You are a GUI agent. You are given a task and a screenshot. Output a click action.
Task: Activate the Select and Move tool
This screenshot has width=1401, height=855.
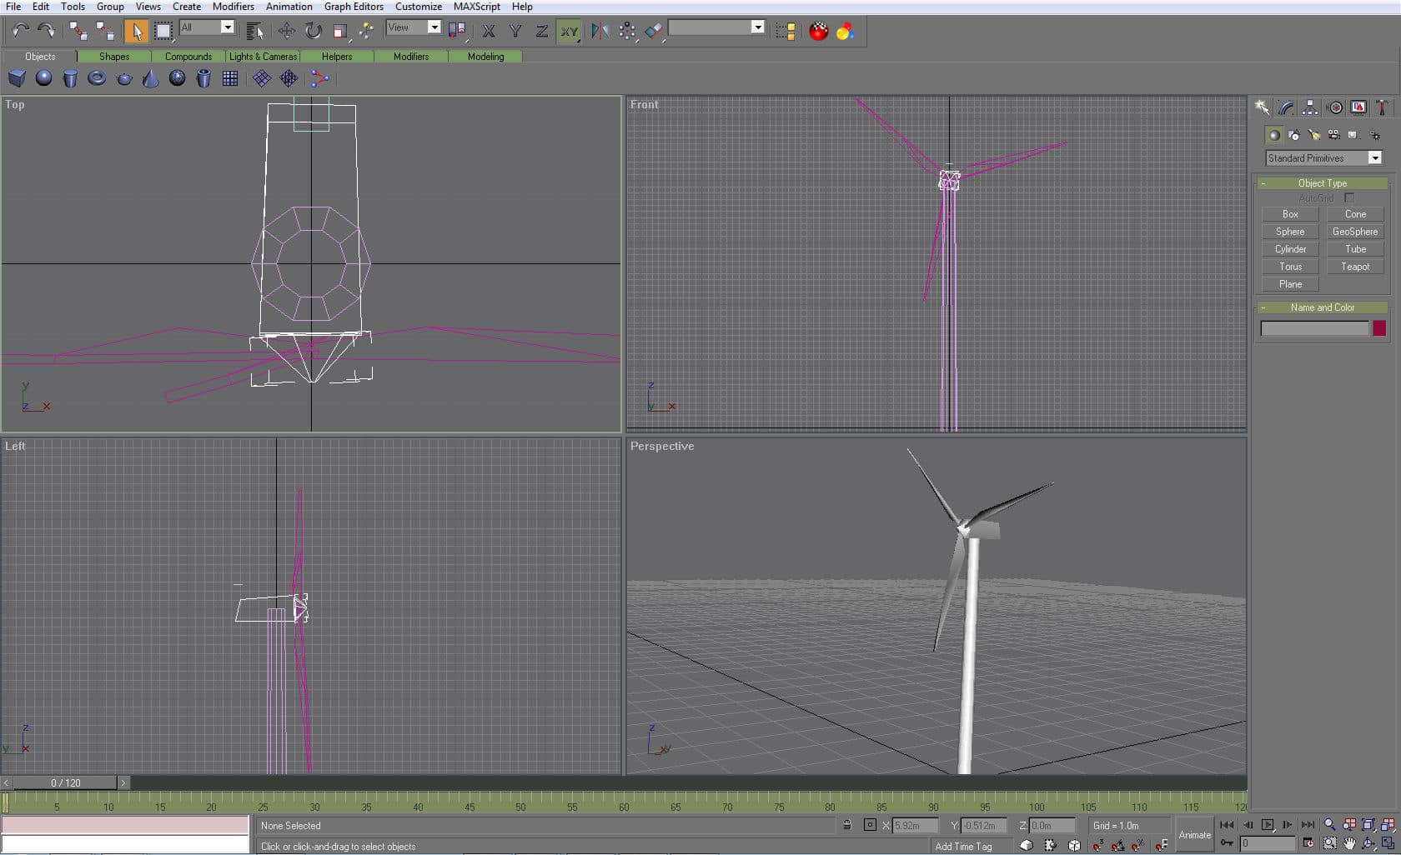286,31
